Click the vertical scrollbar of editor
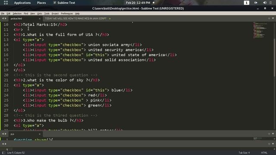 275,58
